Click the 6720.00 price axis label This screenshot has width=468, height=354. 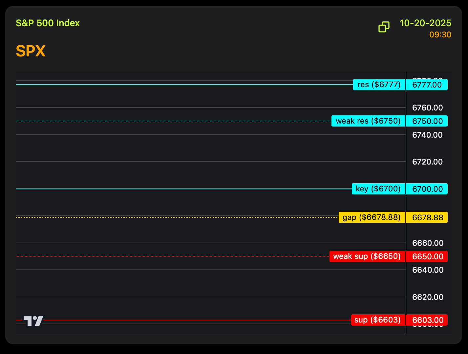[x=427, y=162]
